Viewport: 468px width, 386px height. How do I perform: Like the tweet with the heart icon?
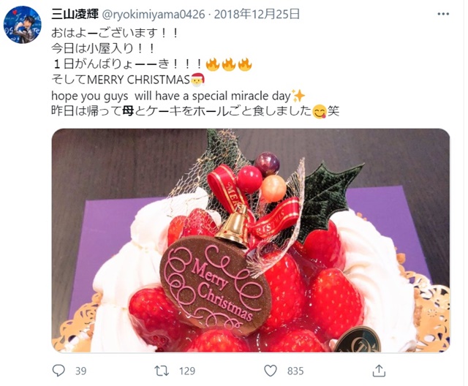pyautogui.click(x=271, y=371)
